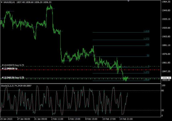Click the OHLC values 1837.48 1838.60 1836.20 1836.33

click(x=34, y=2)
